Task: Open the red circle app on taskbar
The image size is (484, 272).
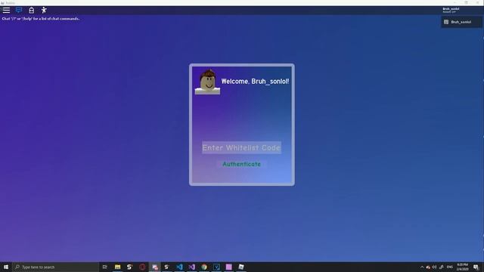Action: 142,267
